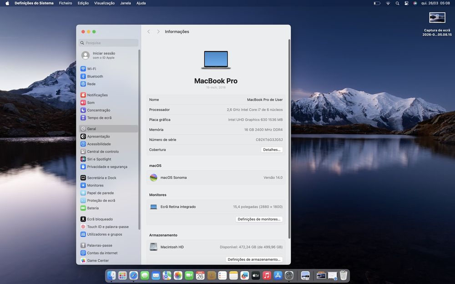Go forward with the right chevron

[x=158, y=32]
